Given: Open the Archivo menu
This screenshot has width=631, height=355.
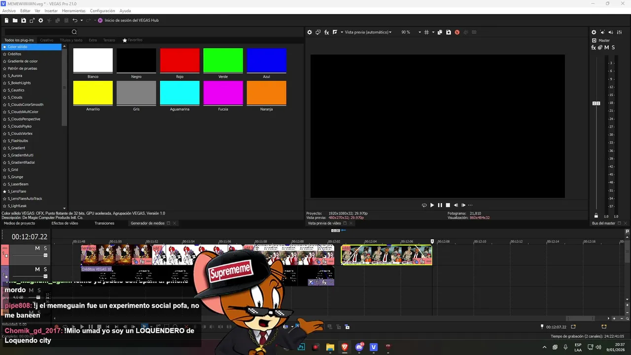Looking at the screenshot, I should (x=9, y=11).
